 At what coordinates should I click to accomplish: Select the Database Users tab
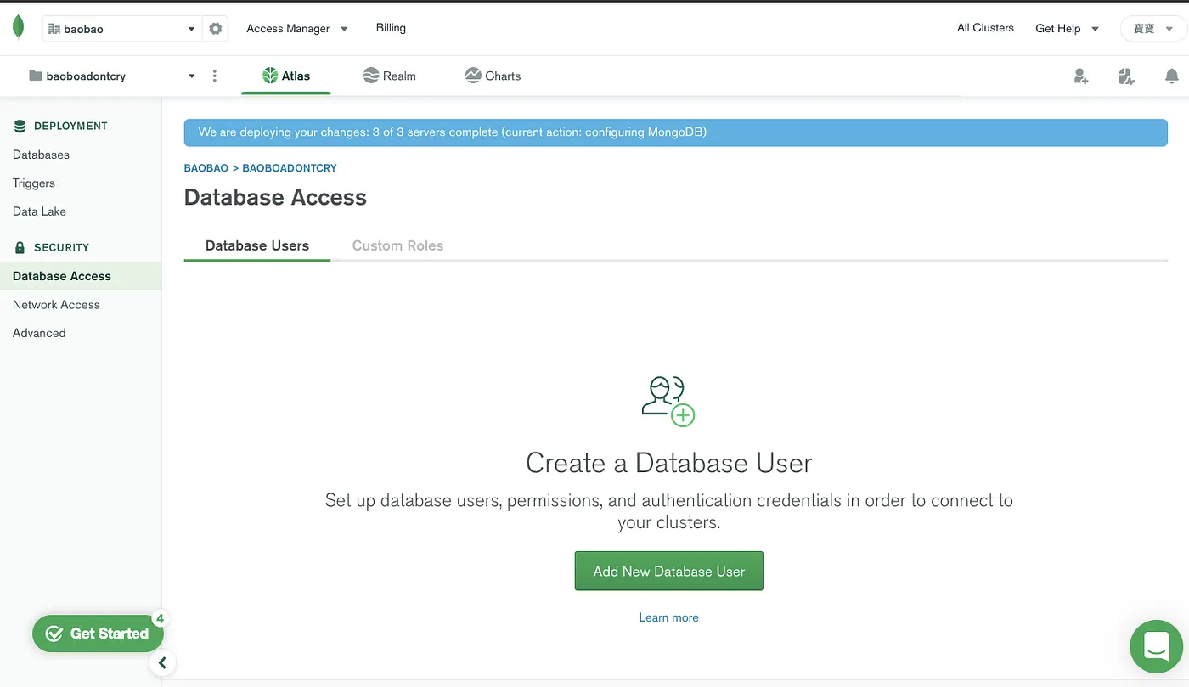pyautogui.click(x=257, y=245)
